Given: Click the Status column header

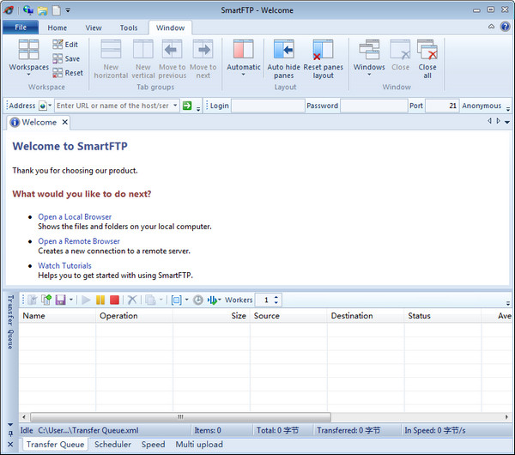Looking at the screenshot, I should [x=443, y=316].
